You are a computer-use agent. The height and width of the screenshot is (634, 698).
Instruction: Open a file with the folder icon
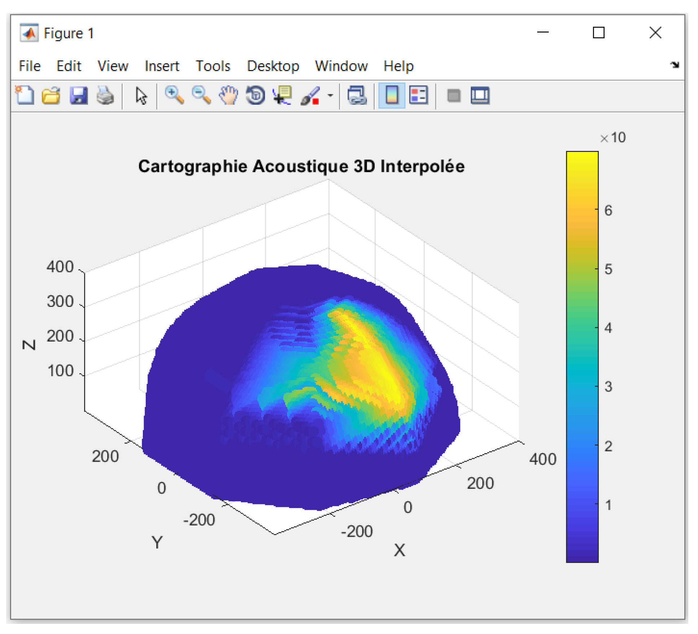coord(51,96)
